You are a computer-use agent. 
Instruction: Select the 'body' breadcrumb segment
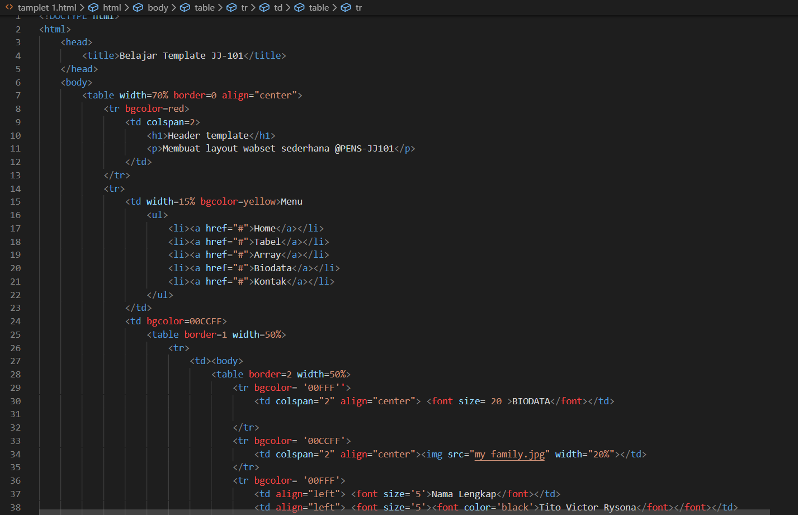[x=158, y=7]
